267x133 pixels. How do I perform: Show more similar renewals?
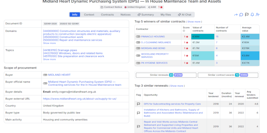pyautogui.click(x=177, y=86)
